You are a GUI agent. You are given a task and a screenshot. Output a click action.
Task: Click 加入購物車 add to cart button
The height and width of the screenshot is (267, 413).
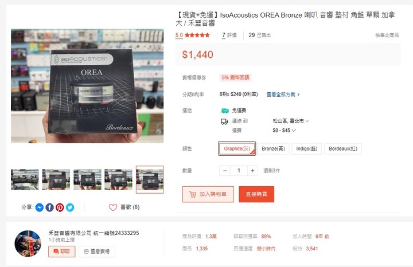click(208, 194)
